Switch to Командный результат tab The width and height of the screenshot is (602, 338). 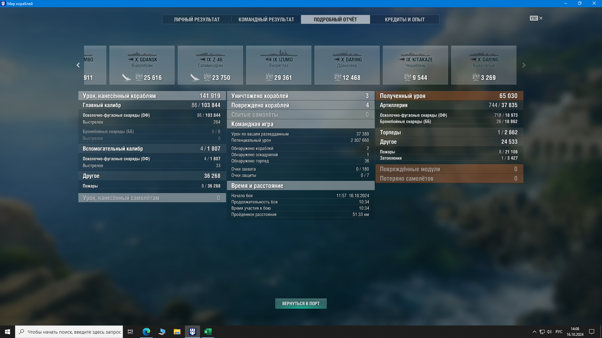point(266,19)
